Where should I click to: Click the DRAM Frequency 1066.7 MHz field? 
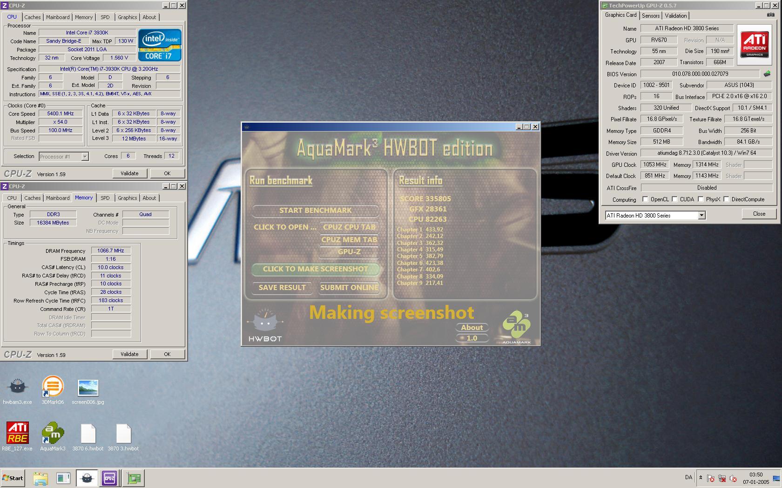pyautogui.click(x=111, y=251)
